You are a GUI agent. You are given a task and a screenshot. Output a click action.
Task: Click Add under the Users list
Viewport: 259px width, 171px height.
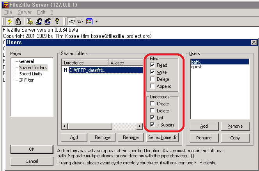204,126
